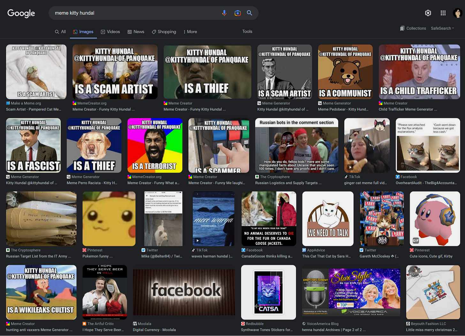Viewport: 465px width, 336px height.
Task: Switch to the News tab
Action: 136,32
